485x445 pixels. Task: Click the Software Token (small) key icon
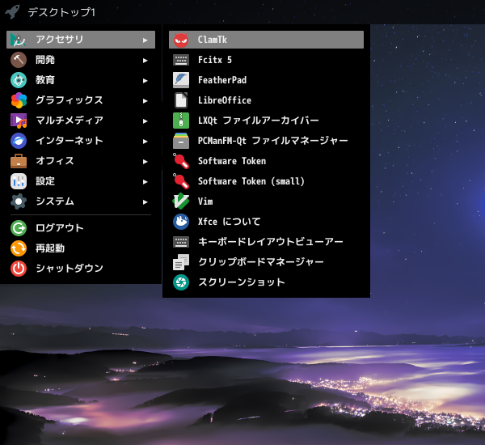coord(181,181)
